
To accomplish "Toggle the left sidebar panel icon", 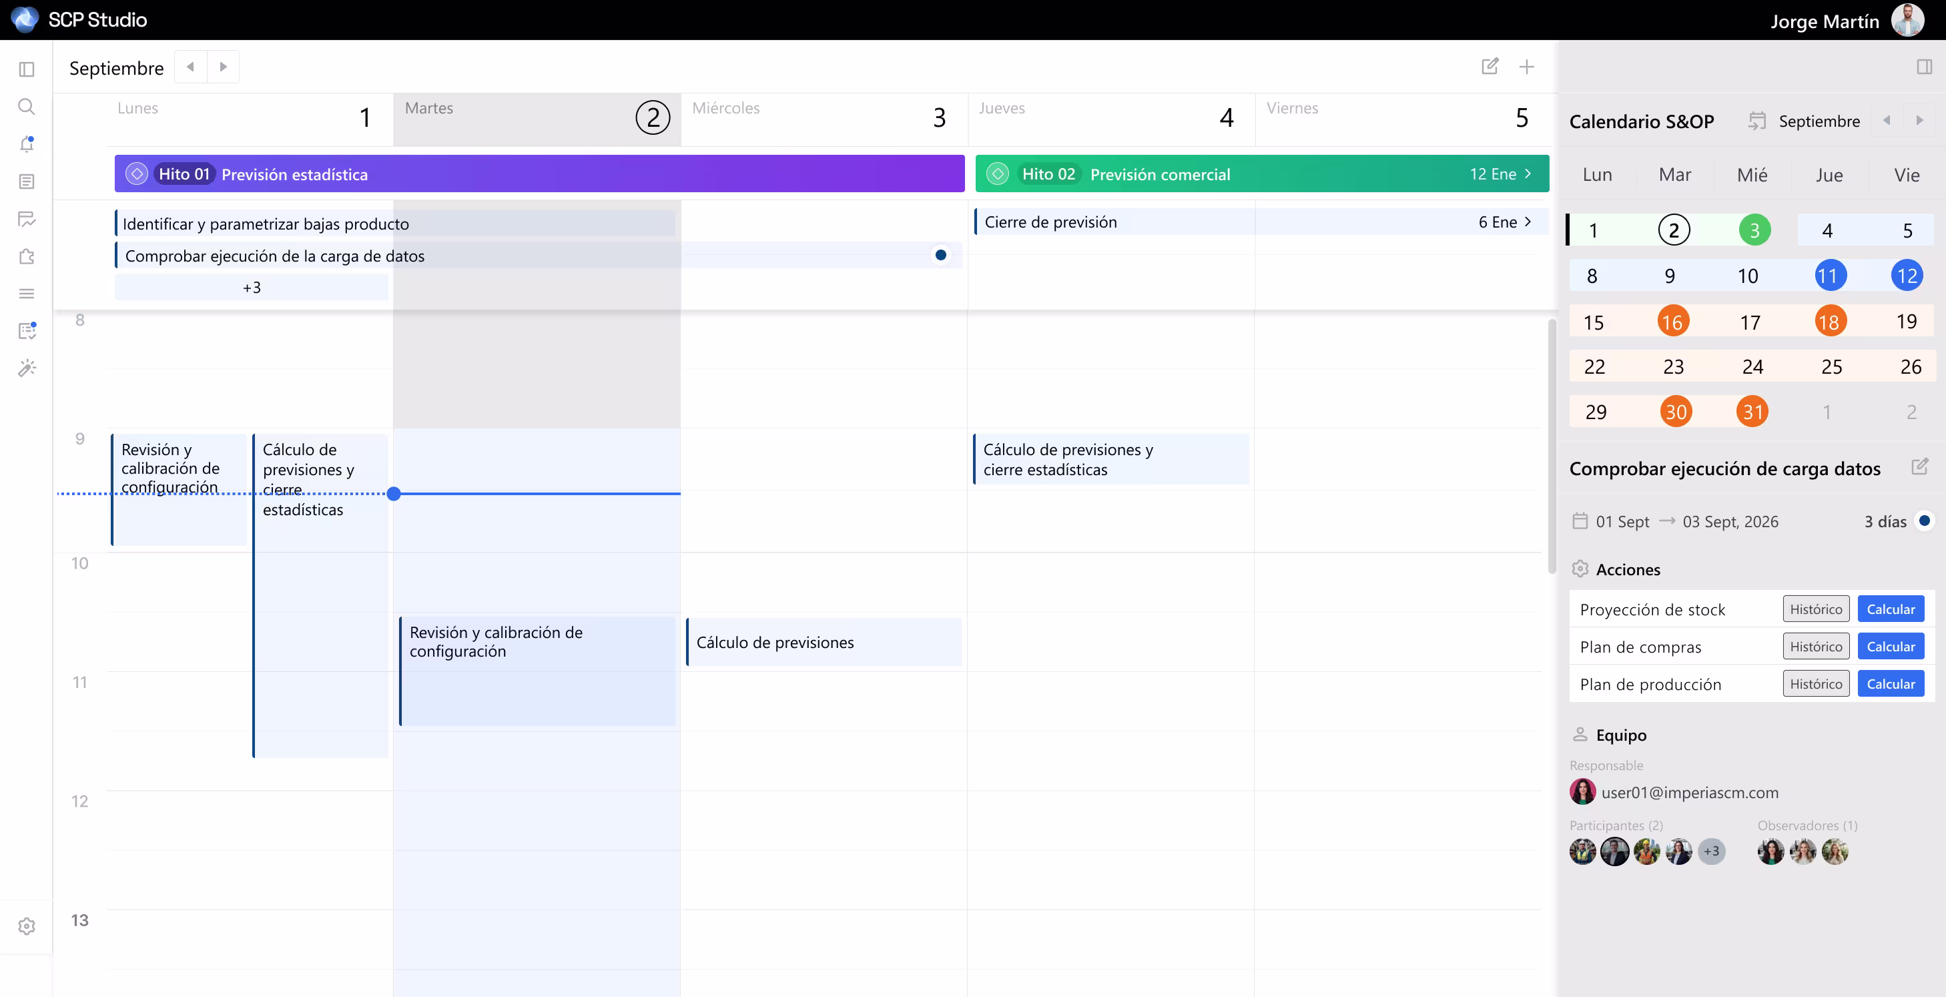I will 27,69.
